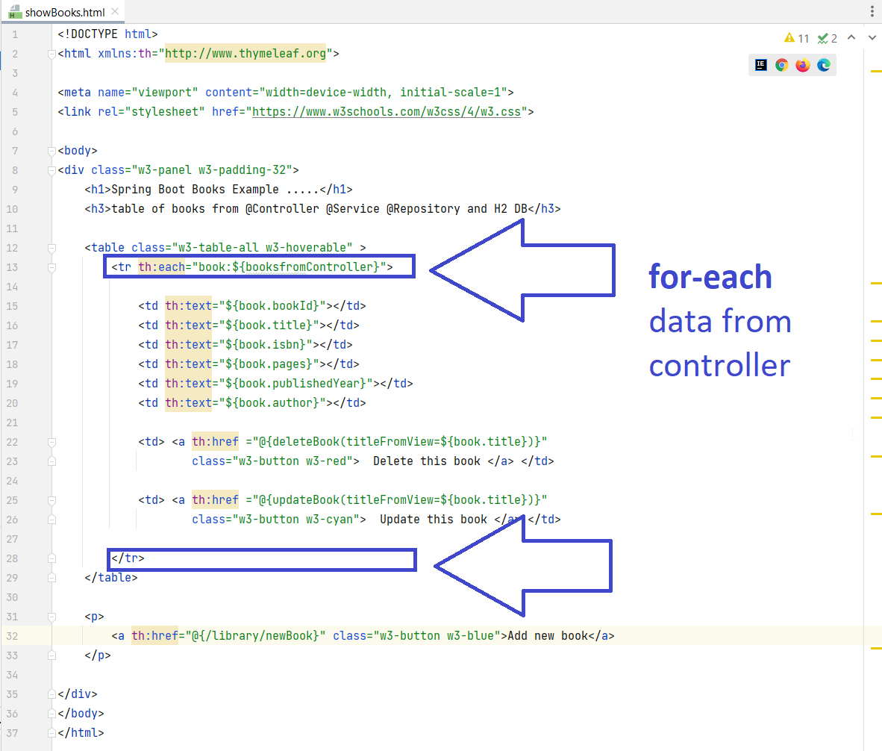882x751 pixels.
Task: Click closing p fold marker on line 33
Action: point(51,656)
